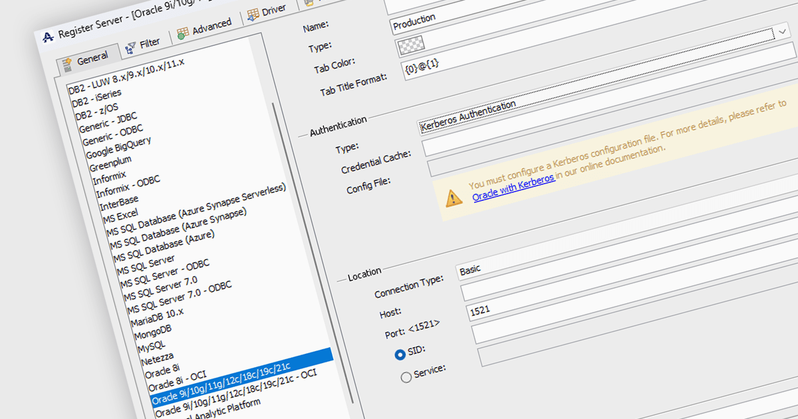Viewport: 798px width, 419px height.
Task: Select Greenplum in server list
Action: click(x=110, y=164)
